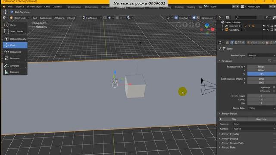The width and height of the screenshot is (276, 155).
Task: Click the Размеры presets icon
Action: pos(270,61)
